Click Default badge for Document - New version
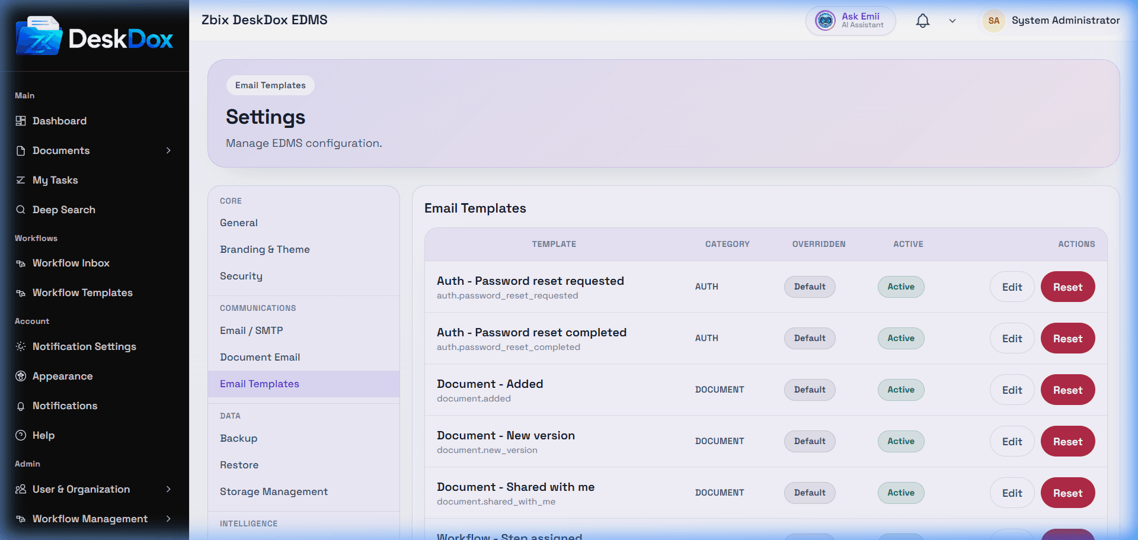 [x=810, y=441]
